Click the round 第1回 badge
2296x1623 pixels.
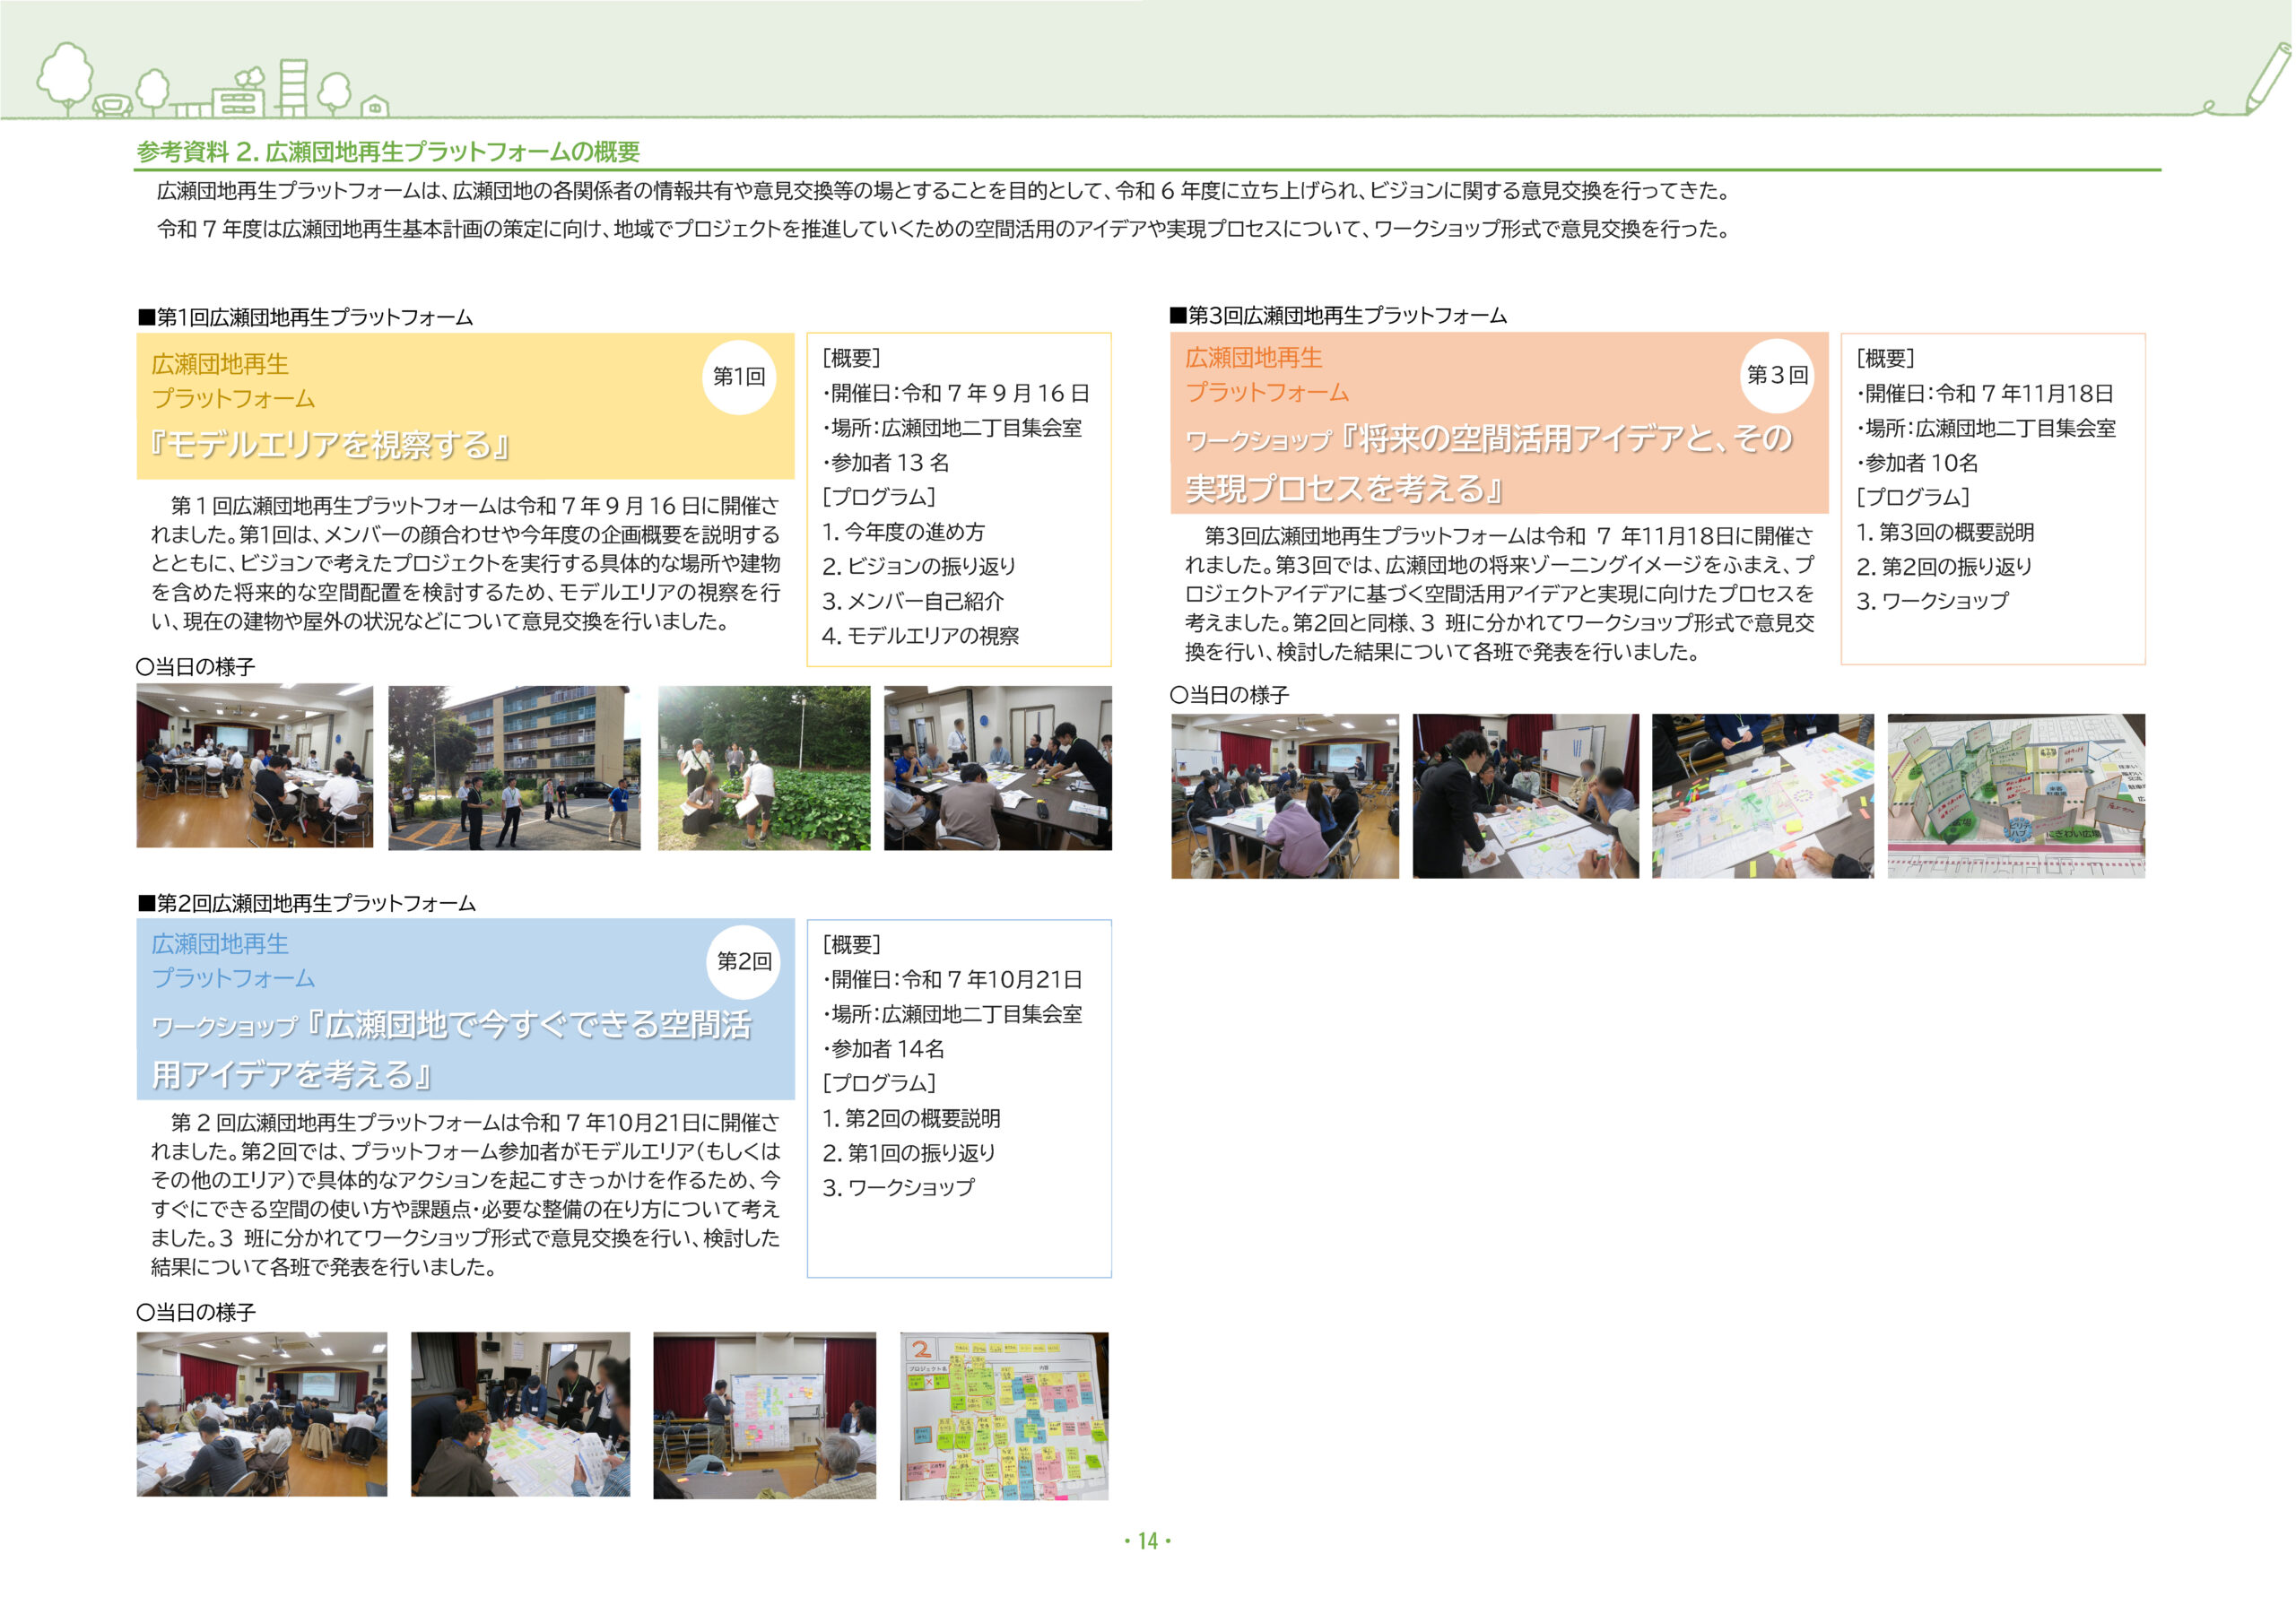click(x=739, y=377)
